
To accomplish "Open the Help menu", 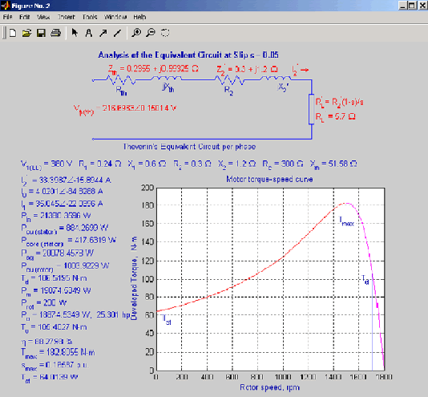I will pyautogui.click(x=139, y=17).
